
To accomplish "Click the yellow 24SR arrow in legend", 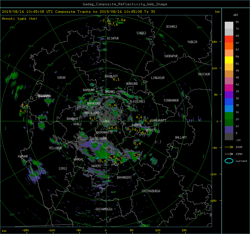I will pos(229,147).
